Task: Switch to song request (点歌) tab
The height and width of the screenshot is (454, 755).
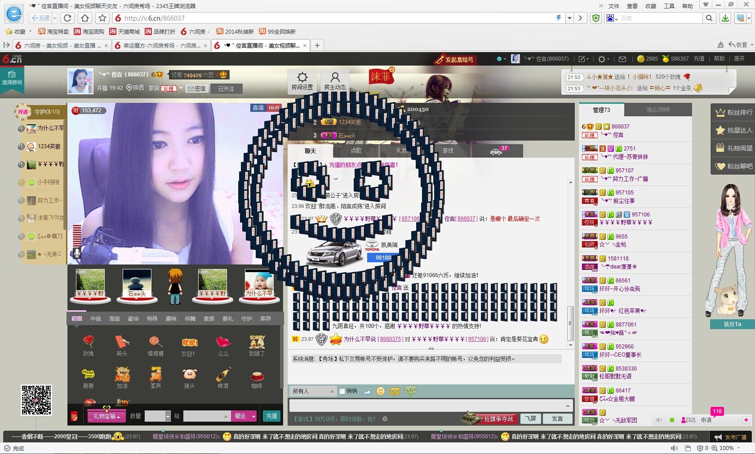Action: click(356, 151)
